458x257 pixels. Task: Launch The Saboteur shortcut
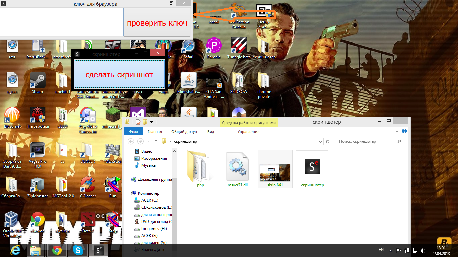point(37,118)
